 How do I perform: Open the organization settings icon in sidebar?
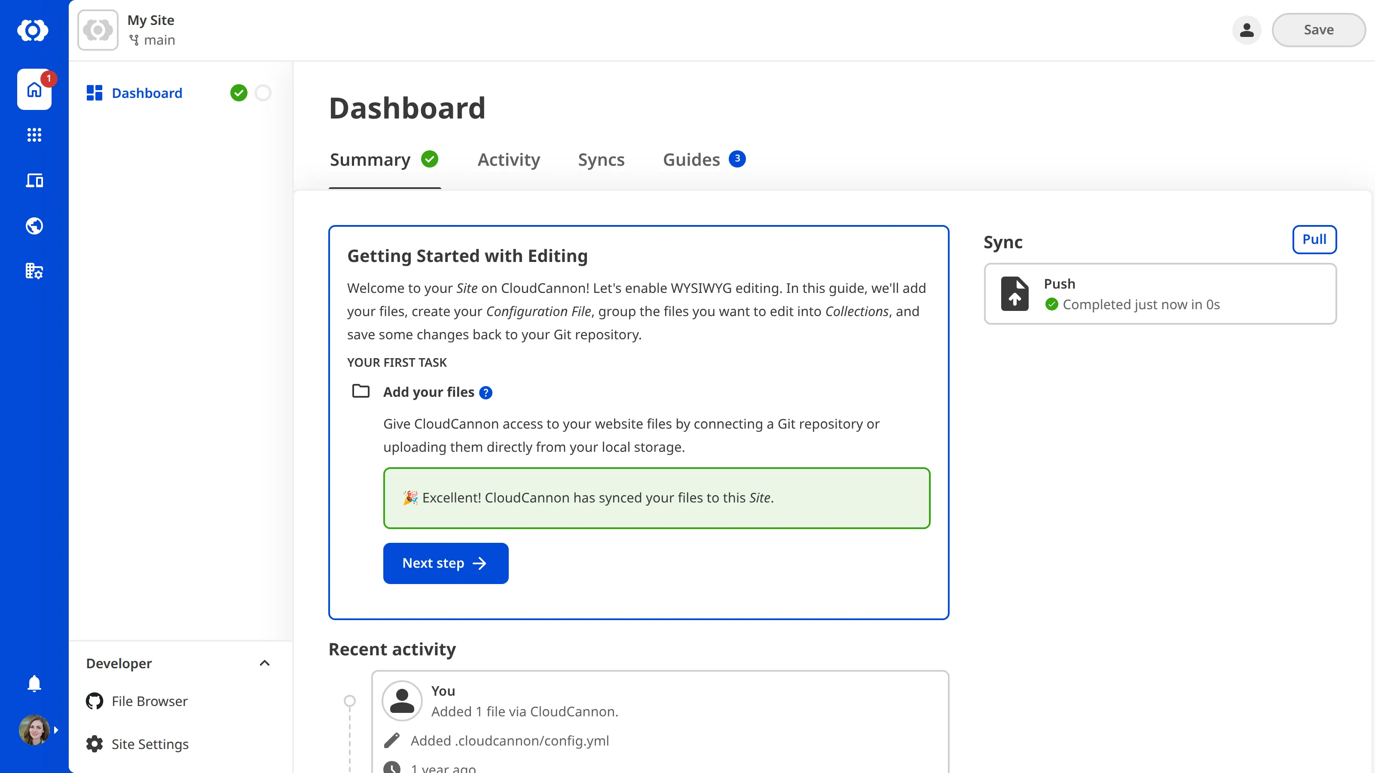coord(34,271)
